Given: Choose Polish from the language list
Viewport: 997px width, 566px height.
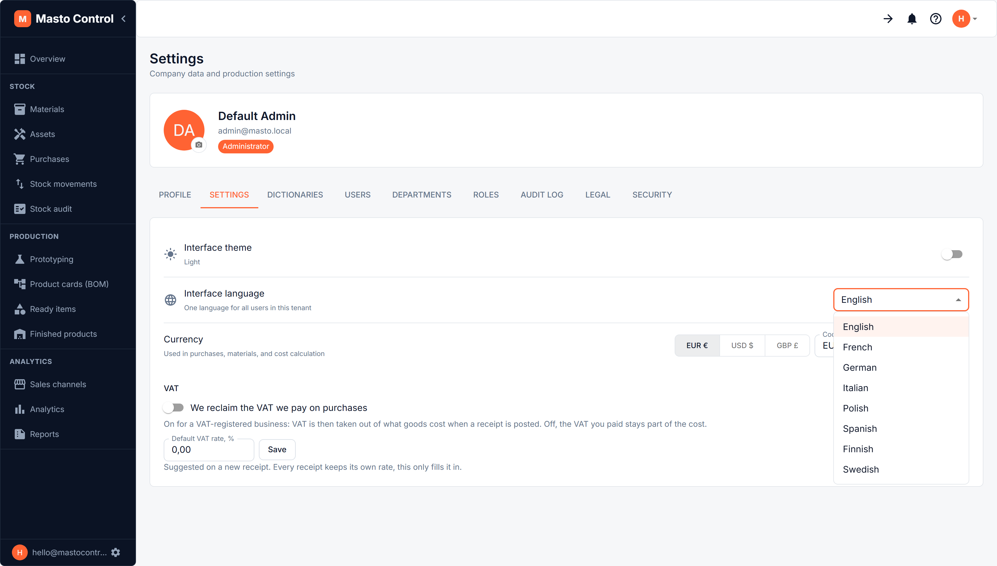Looking at the screenshot, I should [x=901, y=408].
